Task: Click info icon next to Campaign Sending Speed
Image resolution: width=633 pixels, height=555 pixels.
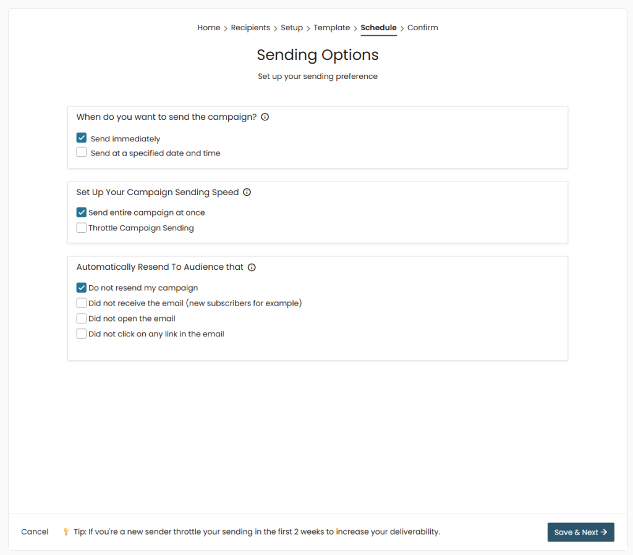Action: [x=247, y=193]
